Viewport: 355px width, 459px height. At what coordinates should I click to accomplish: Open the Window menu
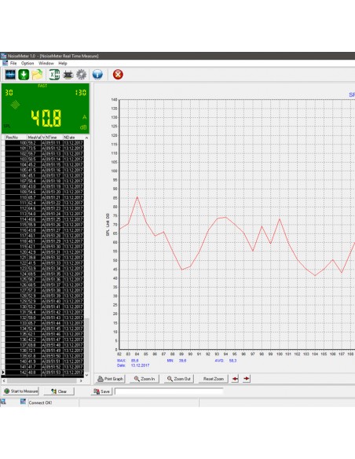46,63
